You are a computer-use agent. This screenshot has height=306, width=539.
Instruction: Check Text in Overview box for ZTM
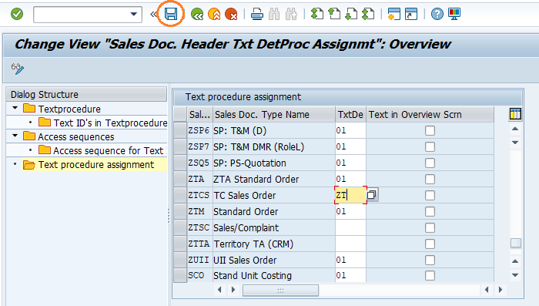click(430, 211)
